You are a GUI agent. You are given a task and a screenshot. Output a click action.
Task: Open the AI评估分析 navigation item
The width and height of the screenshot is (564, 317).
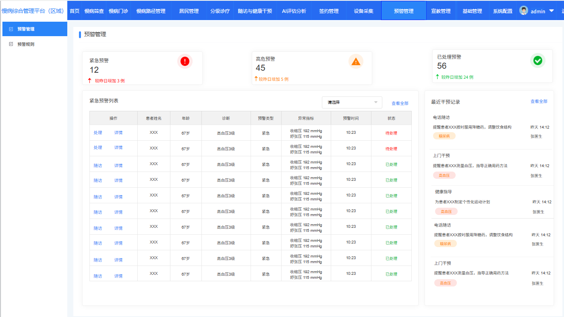point(294,11)
